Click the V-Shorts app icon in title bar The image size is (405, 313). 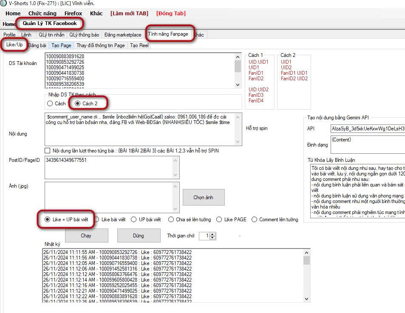tap(3, 3)
